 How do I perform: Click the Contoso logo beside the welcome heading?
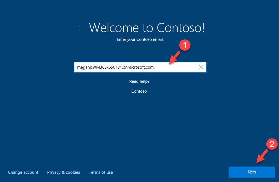(x=80, y=28)
